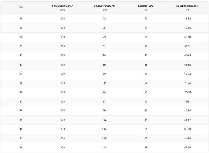This screenshot has width=209, height=153.
Task: Click model weight 94-96 cell
Action: coord(187,138)
